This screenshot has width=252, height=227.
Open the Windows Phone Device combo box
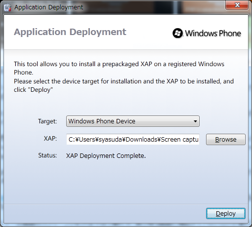tap(133, 121)
